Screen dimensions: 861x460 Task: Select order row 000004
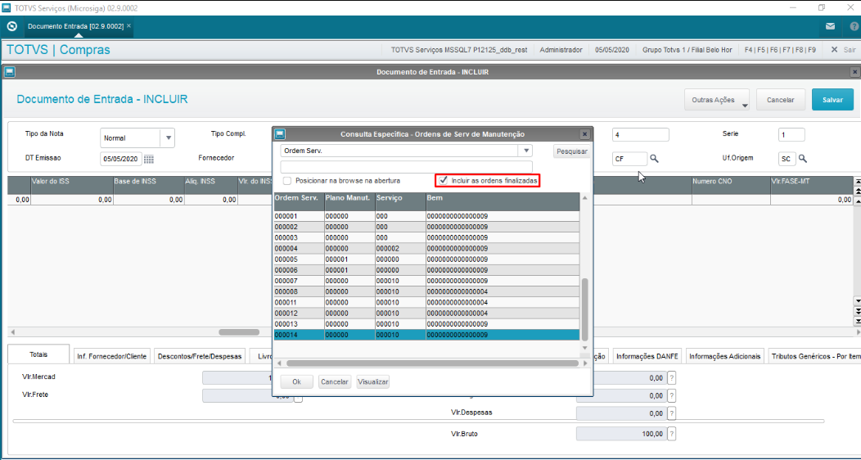coord(426,249)
